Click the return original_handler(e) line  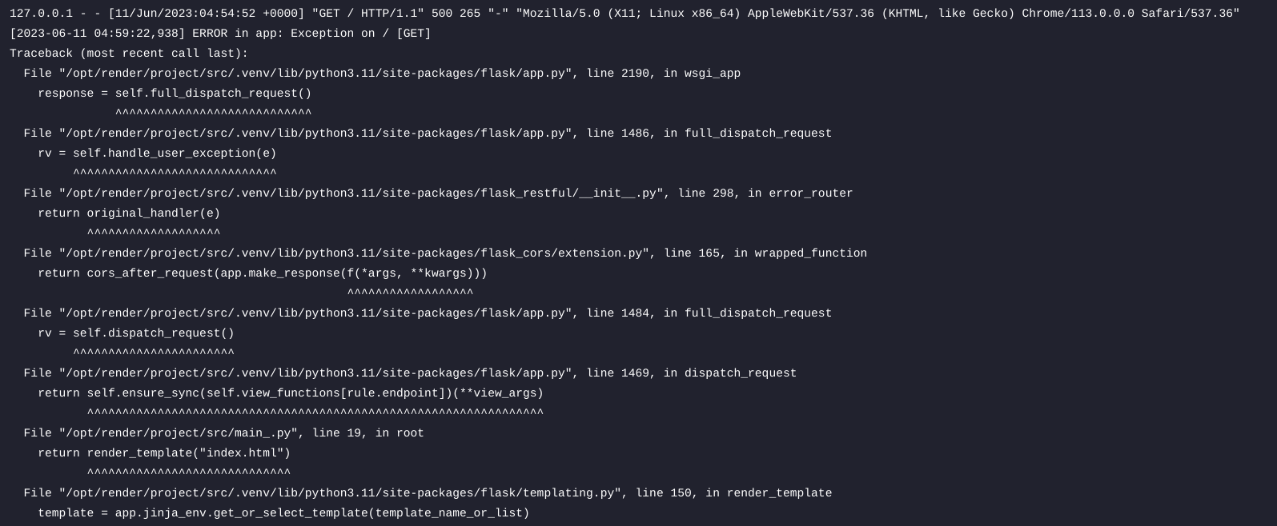point(129,213)
